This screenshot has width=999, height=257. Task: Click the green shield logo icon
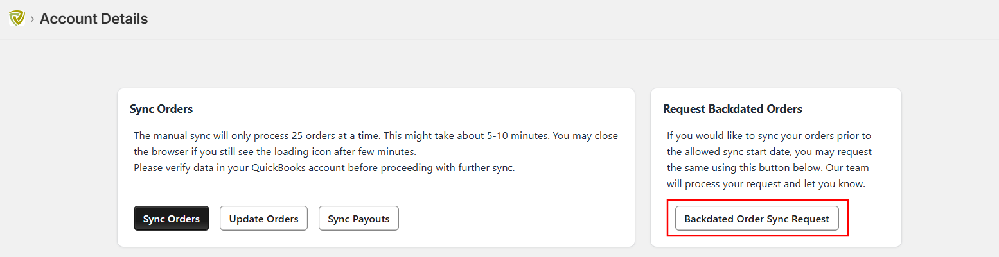(x=17, y=19)
